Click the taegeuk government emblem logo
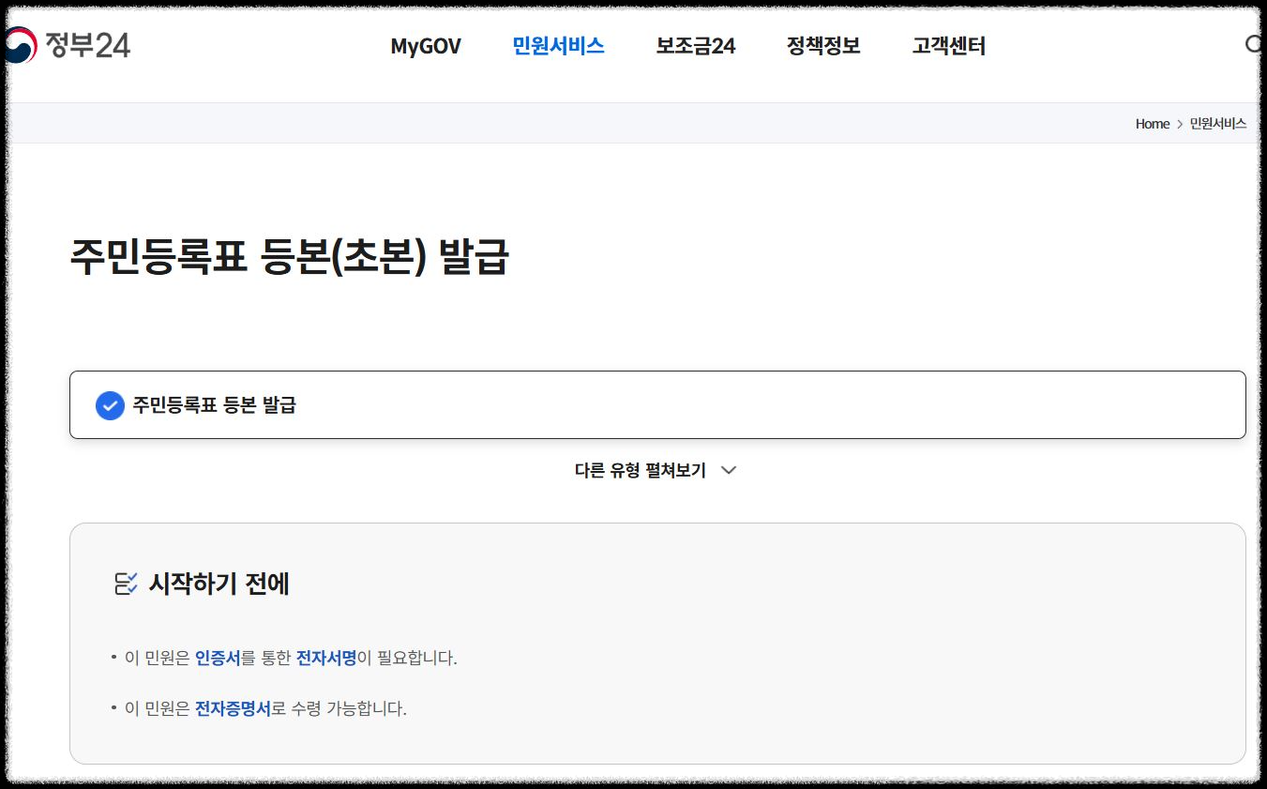 [19, 44]
